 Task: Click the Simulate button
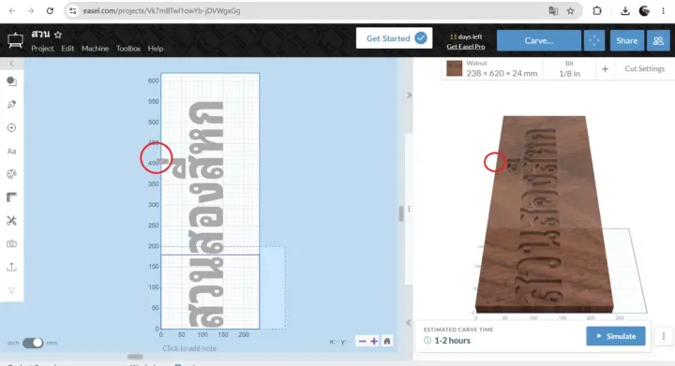pos(616,336)
